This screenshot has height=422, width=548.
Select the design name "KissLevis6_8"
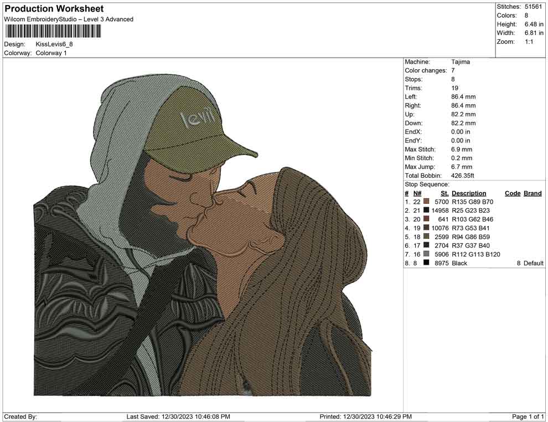click(x=54, y=44)
